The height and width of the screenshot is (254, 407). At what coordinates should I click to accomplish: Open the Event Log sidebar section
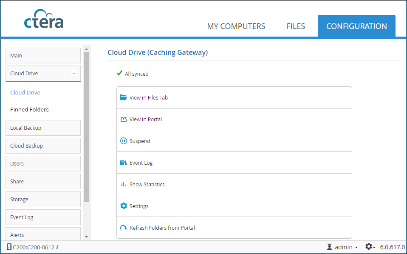[43, 217]
